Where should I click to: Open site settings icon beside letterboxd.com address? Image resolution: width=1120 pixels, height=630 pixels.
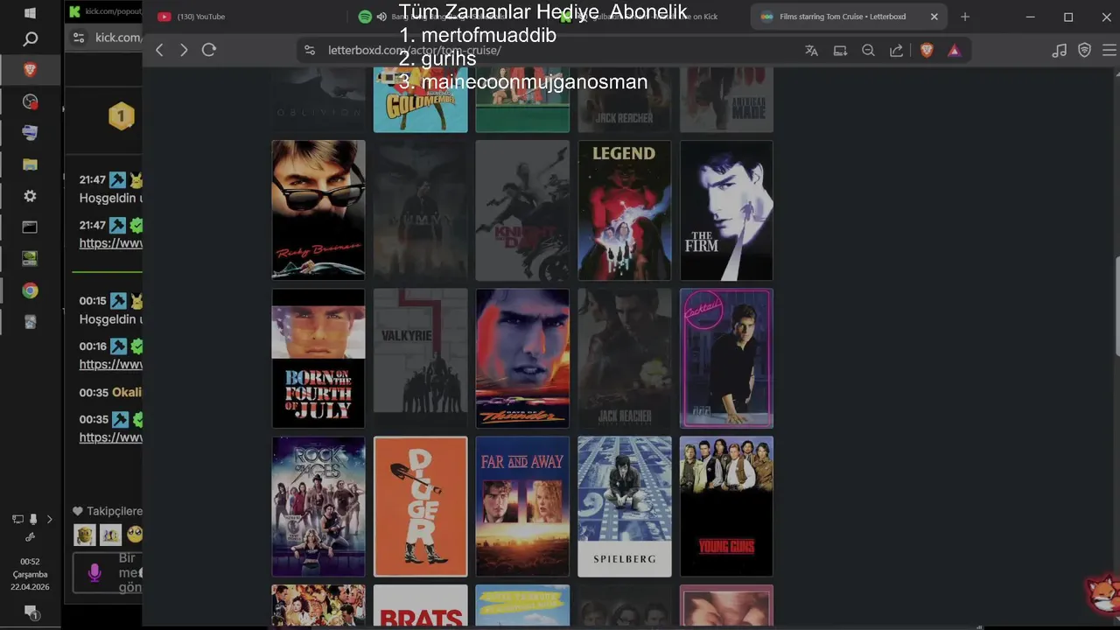coord(310,51)
